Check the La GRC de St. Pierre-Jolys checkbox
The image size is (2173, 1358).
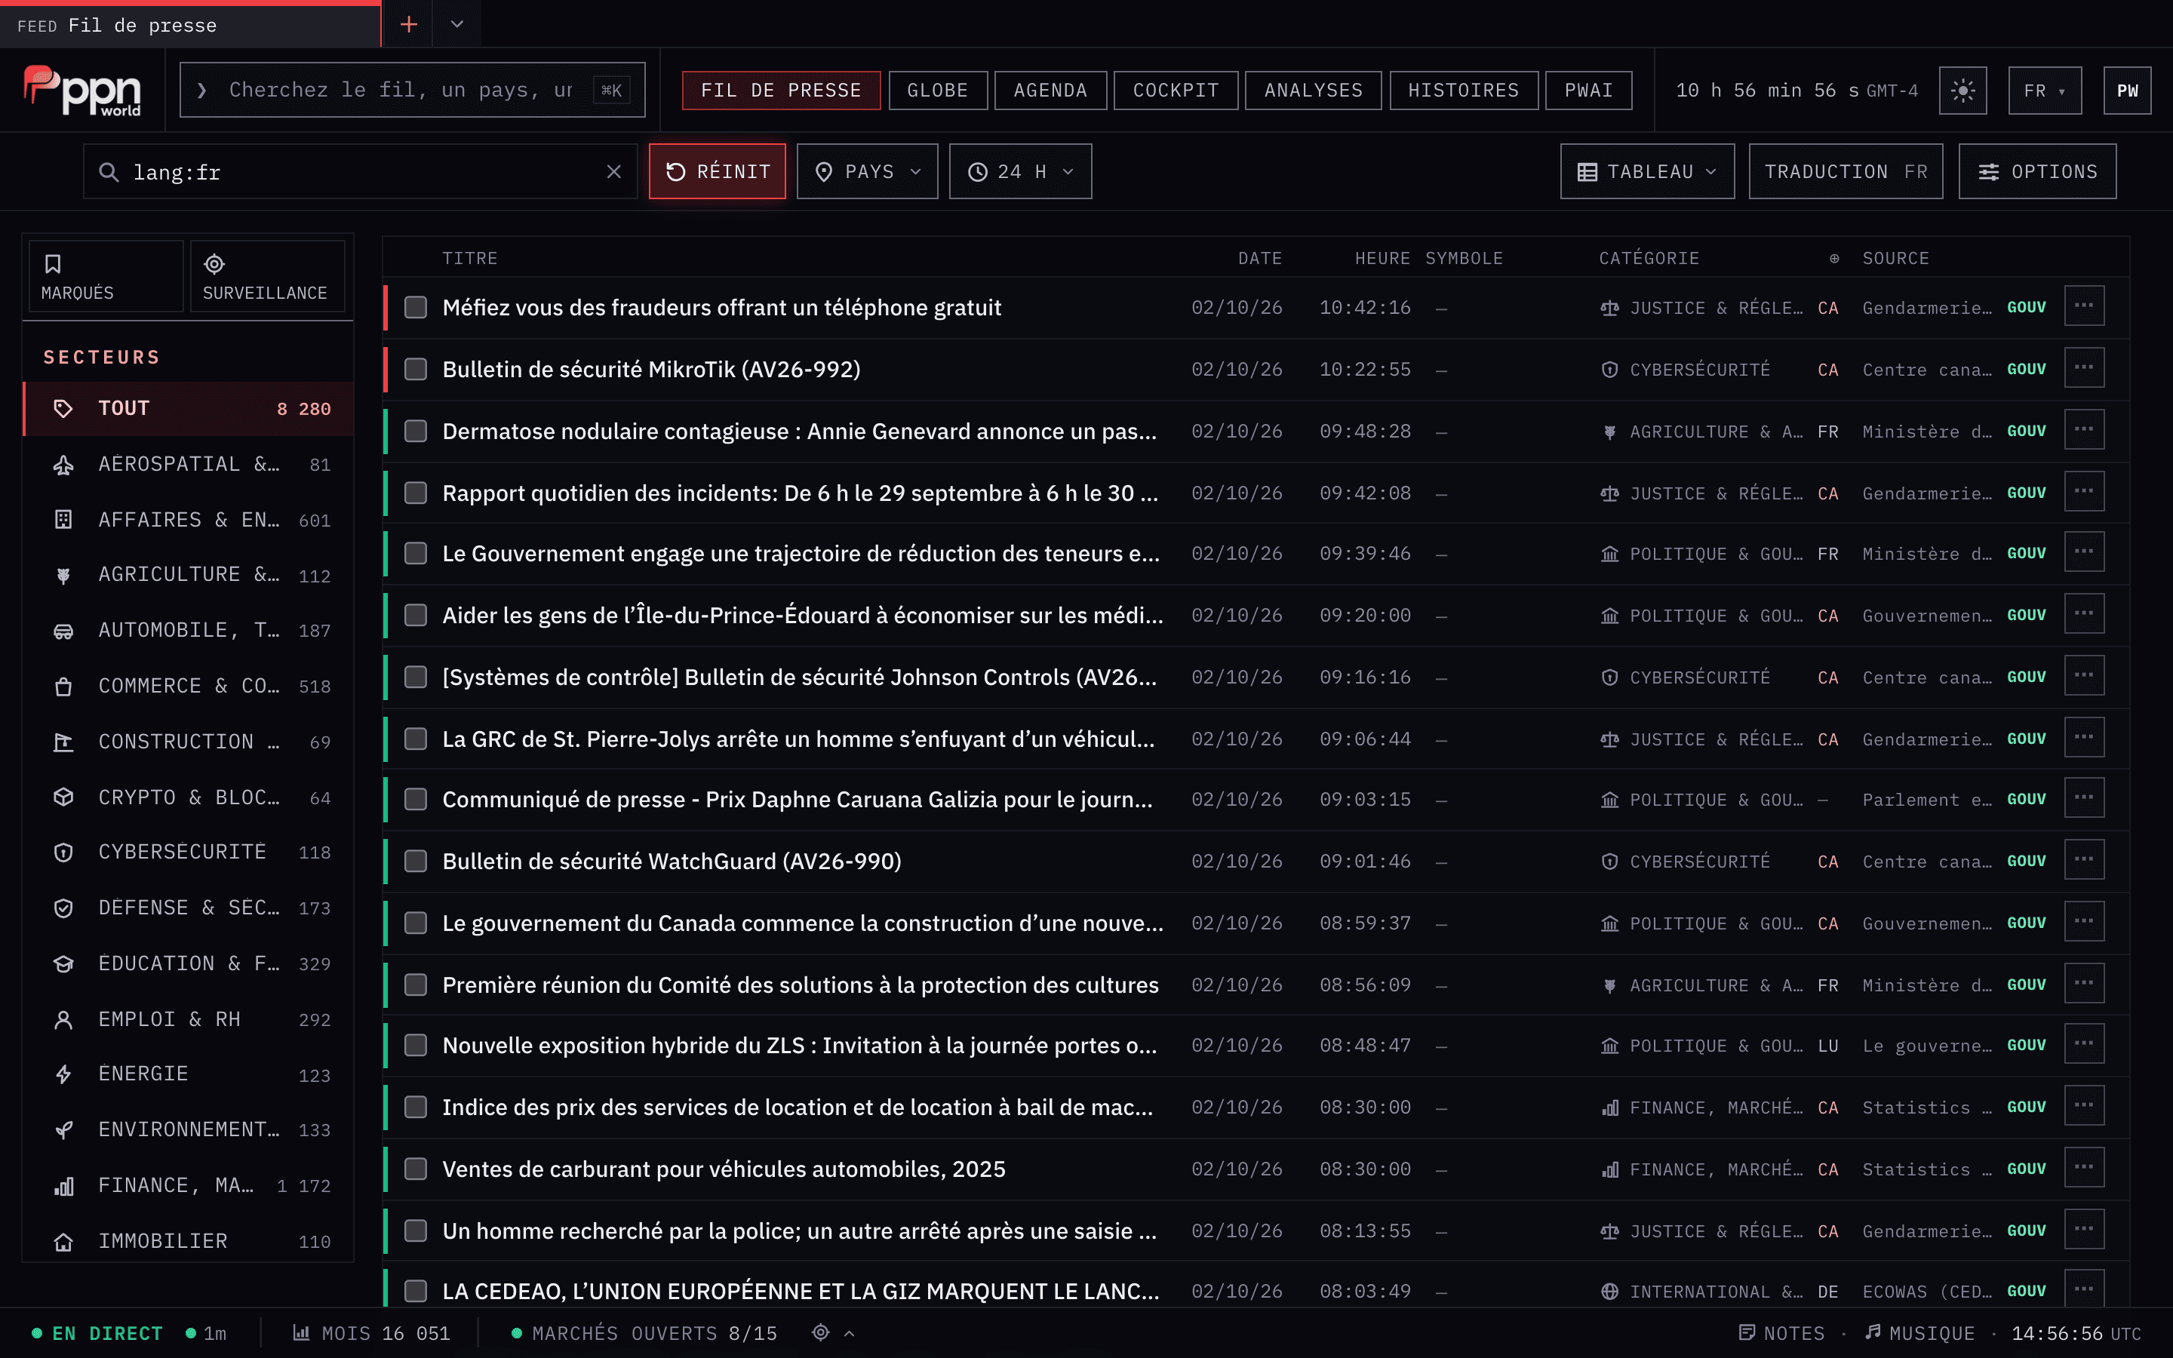(x=415, y=739)
